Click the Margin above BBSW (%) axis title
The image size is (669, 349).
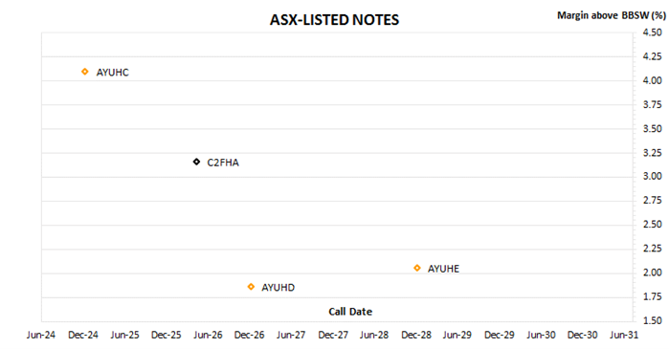[612, 15]
